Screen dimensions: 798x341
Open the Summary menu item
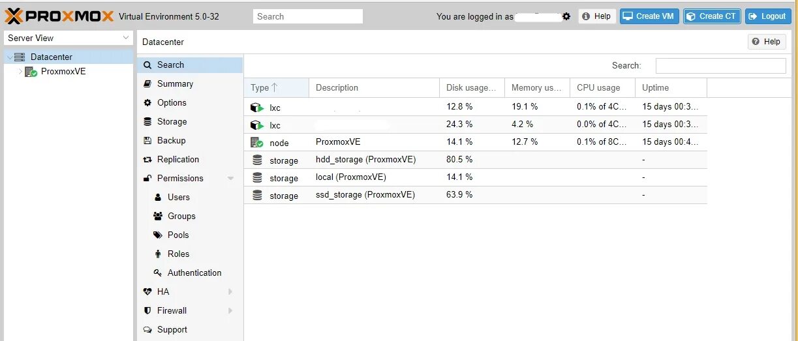tap(175, 84)
